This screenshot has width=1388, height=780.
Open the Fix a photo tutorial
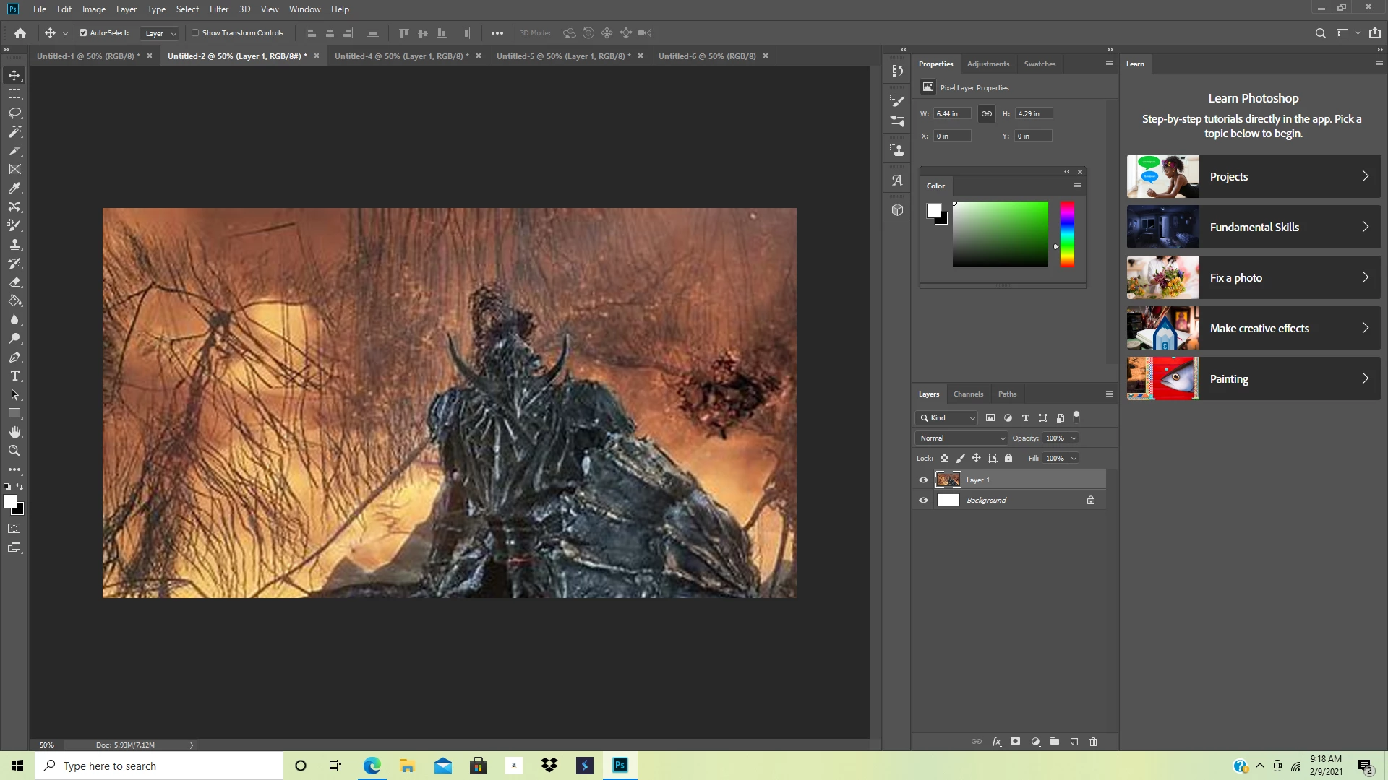click(1254, 278)
